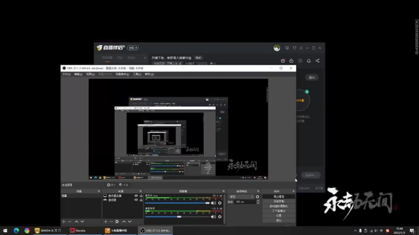
Task: Open scene transition properties gear
Action: (257, 197)
